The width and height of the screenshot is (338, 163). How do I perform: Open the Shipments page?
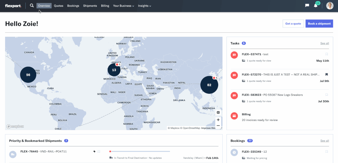90,6
